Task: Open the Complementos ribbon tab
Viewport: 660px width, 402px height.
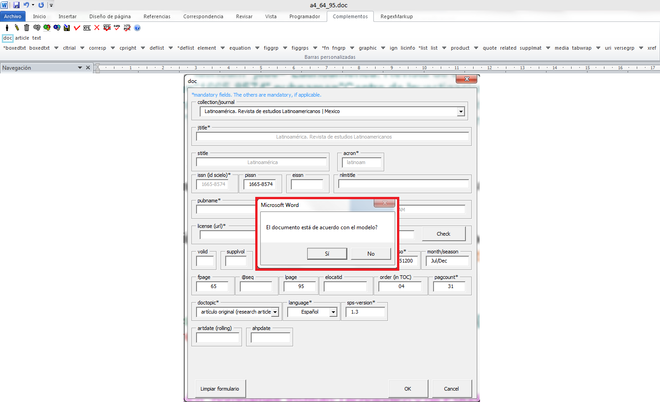Action: click(x=350, y=16)
